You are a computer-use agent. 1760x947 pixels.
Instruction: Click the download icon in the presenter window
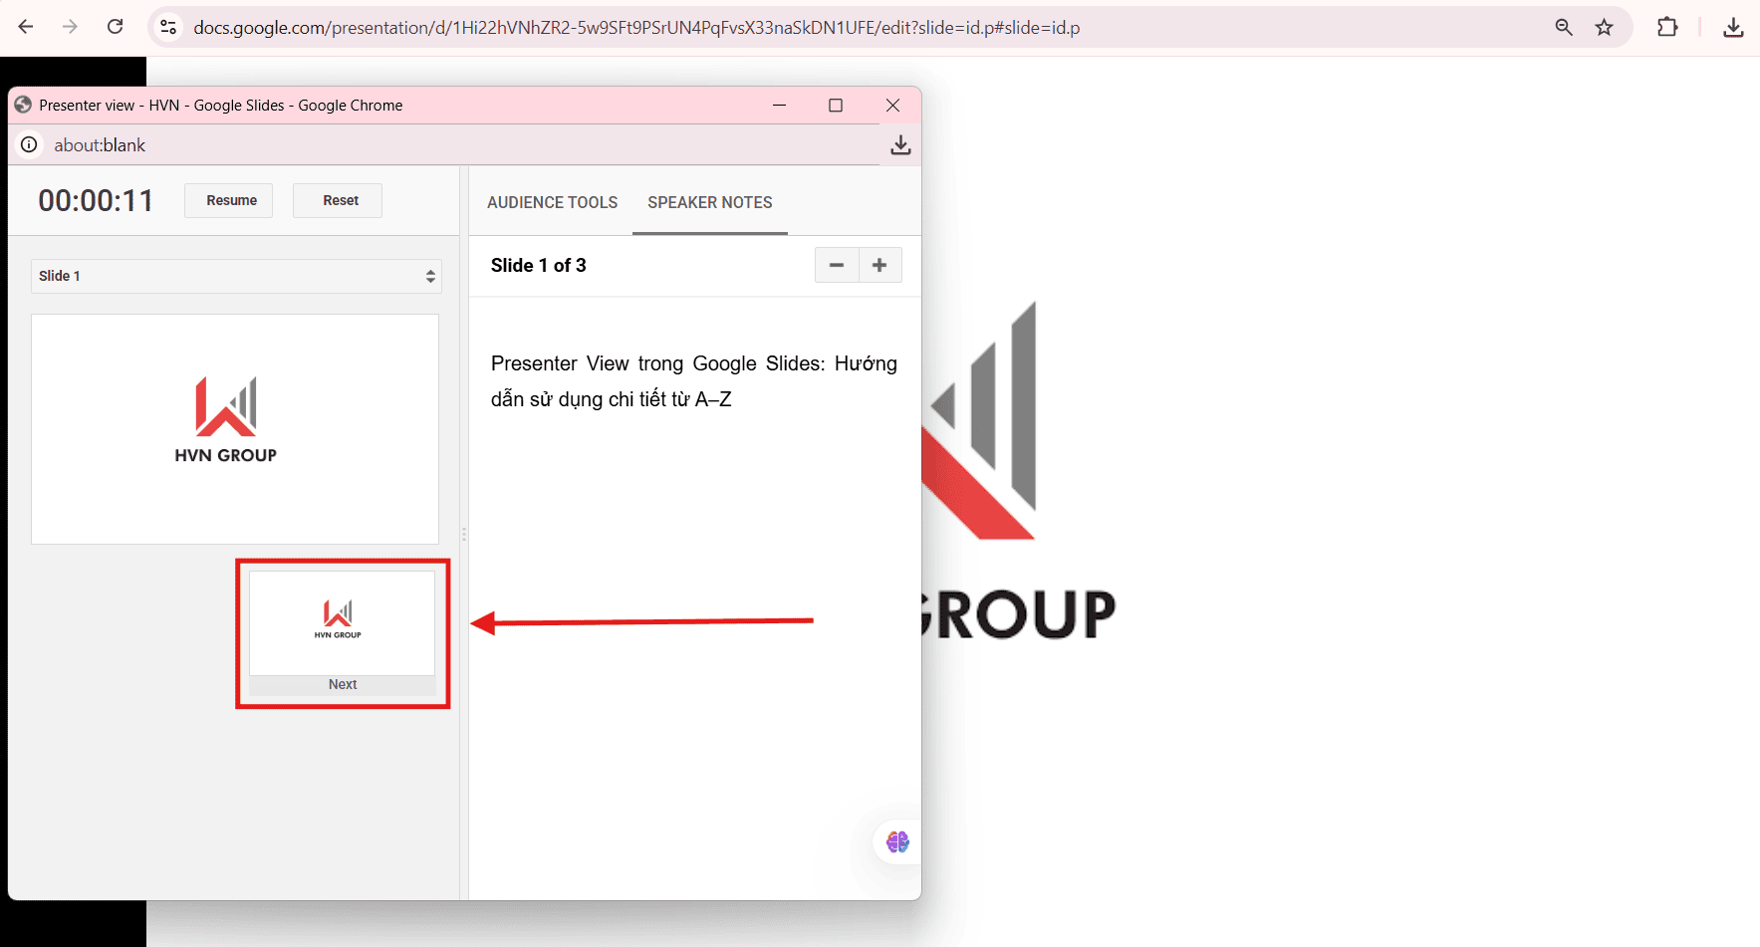click(x=899, y=144)
